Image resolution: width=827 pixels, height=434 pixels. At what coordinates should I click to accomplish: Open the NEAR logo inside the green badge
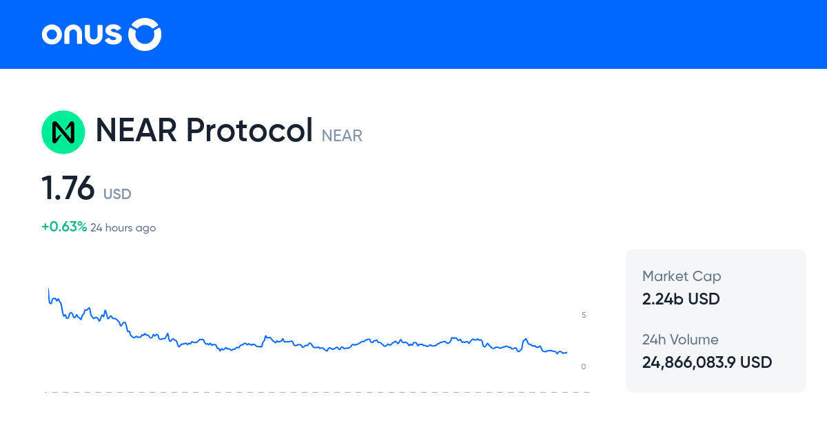[x=63, y=132]
